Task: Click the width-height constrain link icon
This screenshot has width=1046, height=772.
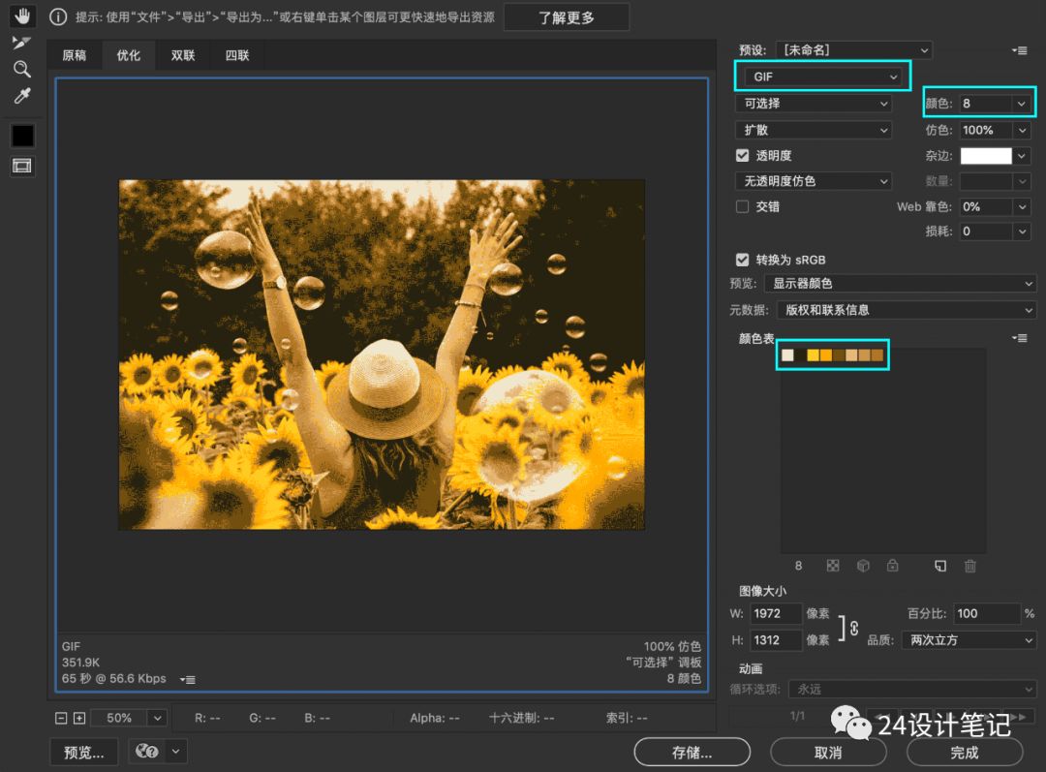Action: tap(853, 628)
